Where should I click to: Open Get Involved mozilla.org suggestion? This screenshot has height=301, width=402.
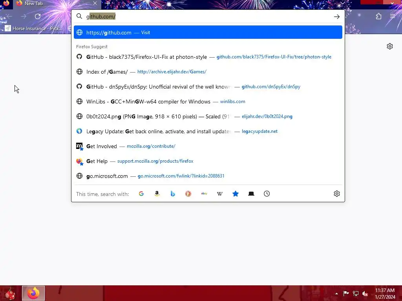[208, 146]
